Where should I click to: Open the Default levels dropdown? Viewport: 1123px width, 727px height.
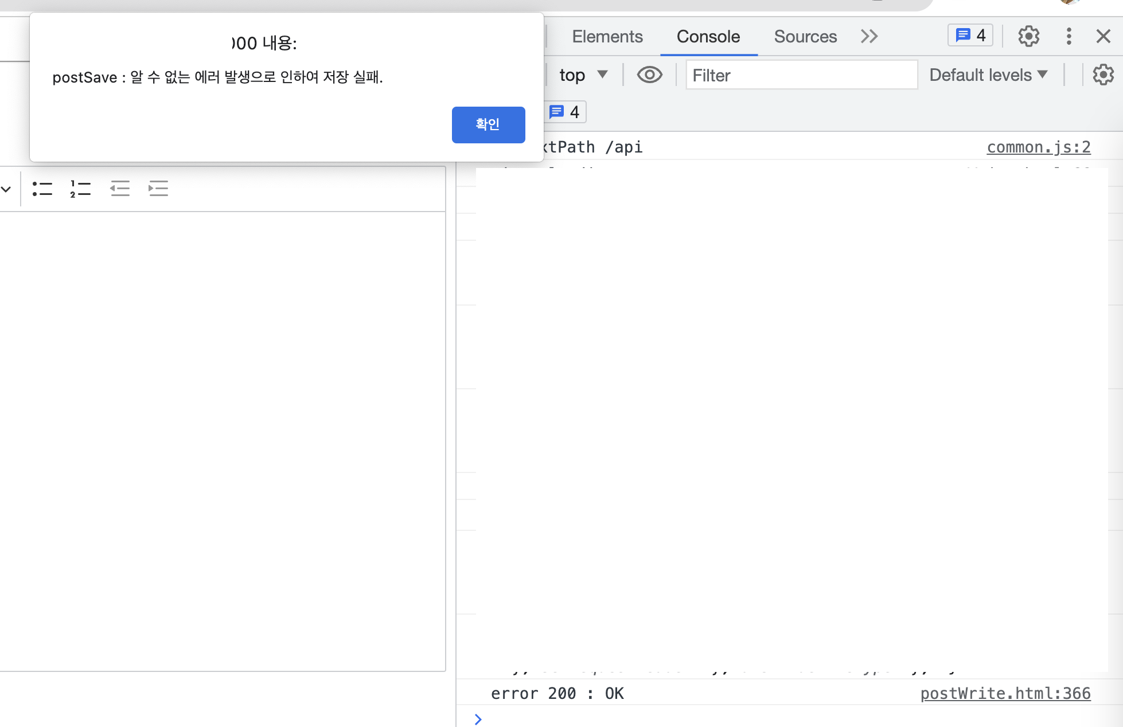988,75
